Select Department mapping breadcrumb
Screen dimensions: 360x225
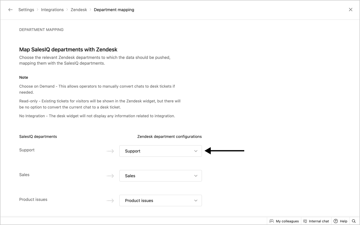click(x=114, y=10)
